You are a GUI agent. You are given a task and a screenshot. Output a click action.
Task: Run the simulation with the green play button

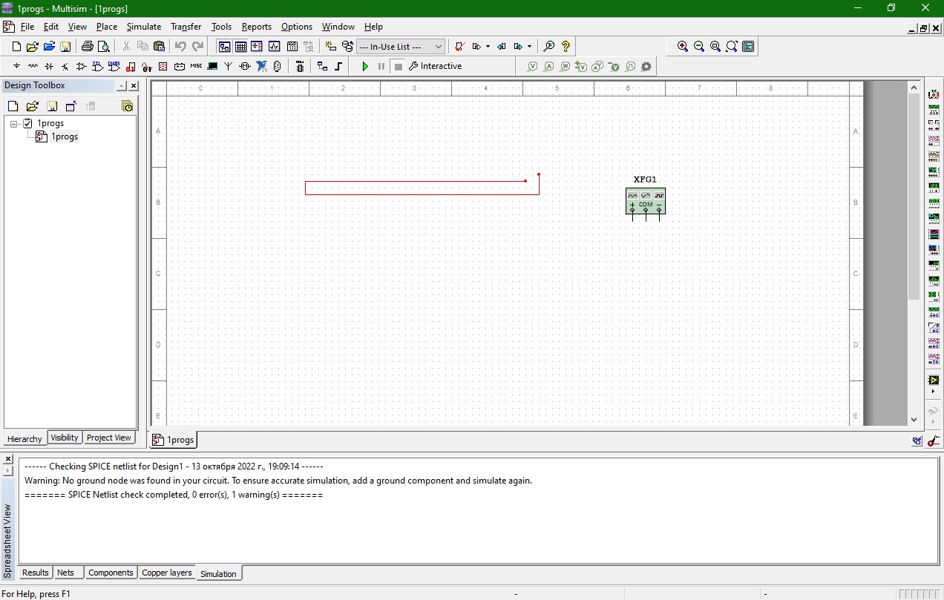click(x=365, y=67)
